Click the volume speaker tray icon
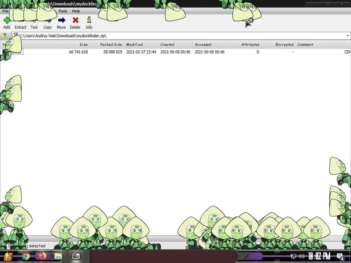 click(302, 256)
